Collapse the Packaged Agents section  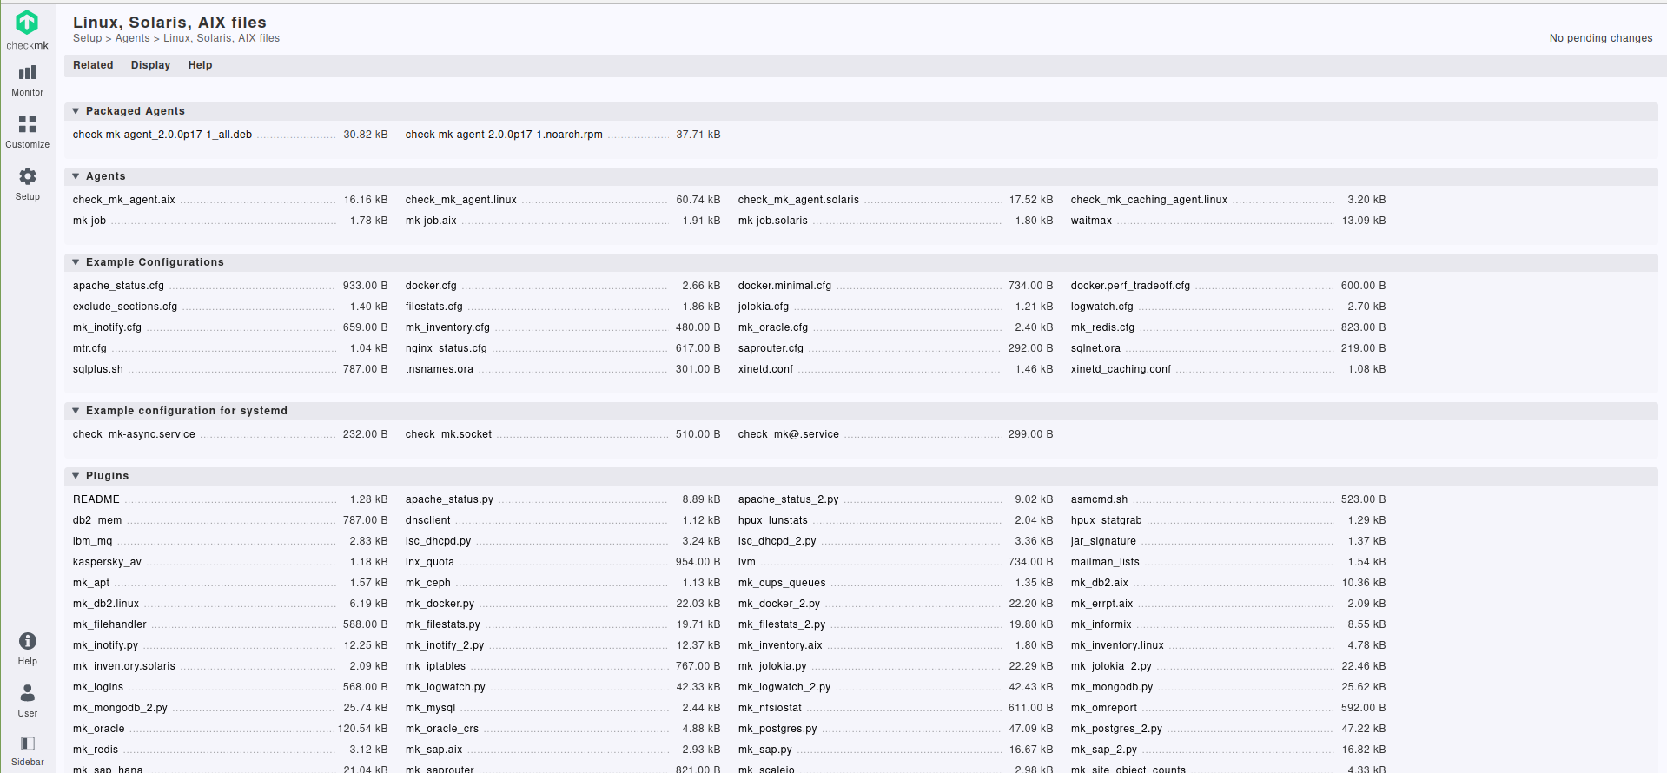[76, 111]
